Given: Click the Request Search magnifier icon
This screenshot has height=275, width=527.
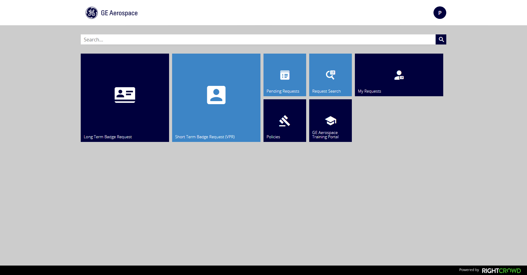Looking at the screenshot, I should pos(331,75).
